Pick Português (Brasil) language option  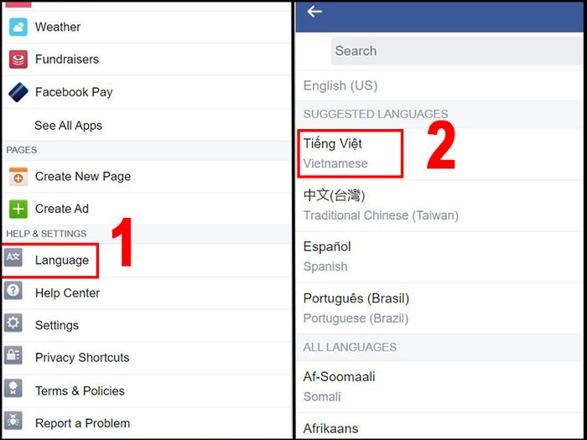(439, 308)
